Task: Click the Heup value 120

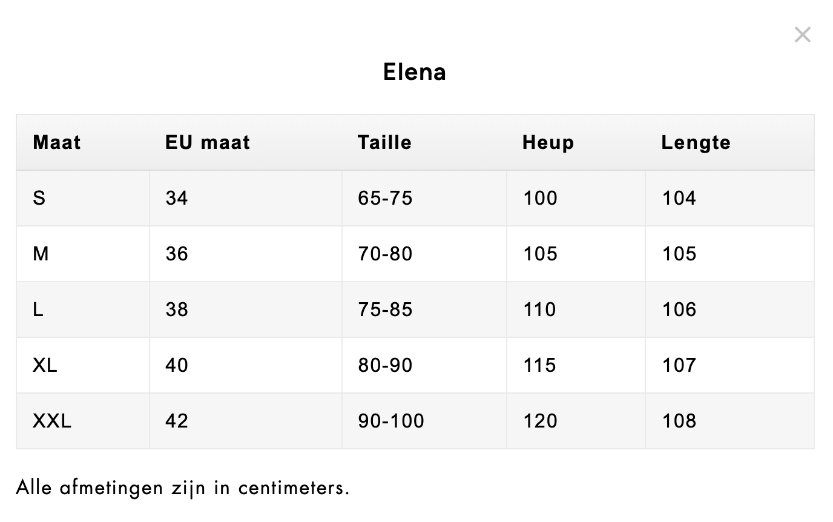Action: coord(539,421)
